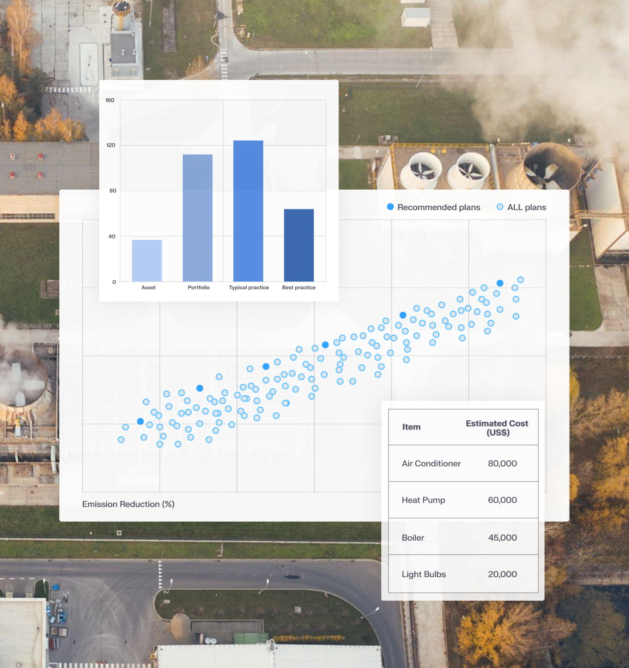This screenshot has height=668, width=629.
Task: Click the Typical practice axis label
Action: [249, 288]
